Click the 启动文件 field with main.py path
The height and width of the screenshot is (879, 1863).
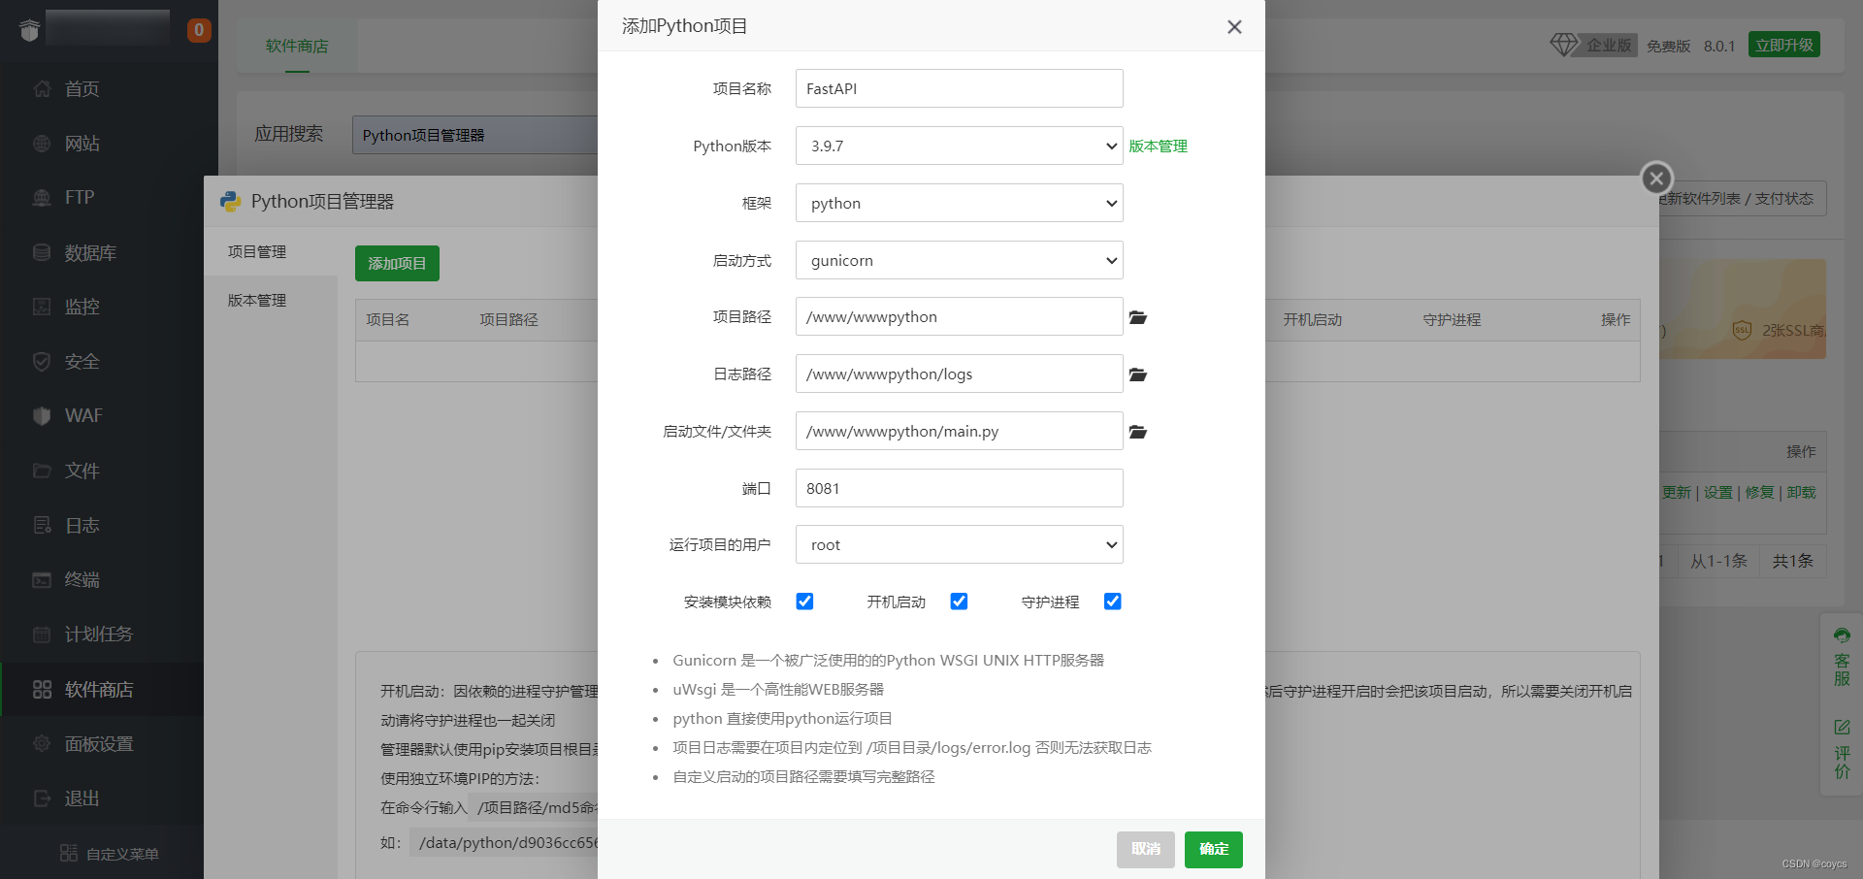click(960, 431)
